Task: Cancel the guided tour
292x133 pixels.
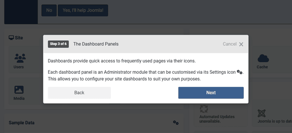Action: [x=233, y=44]
